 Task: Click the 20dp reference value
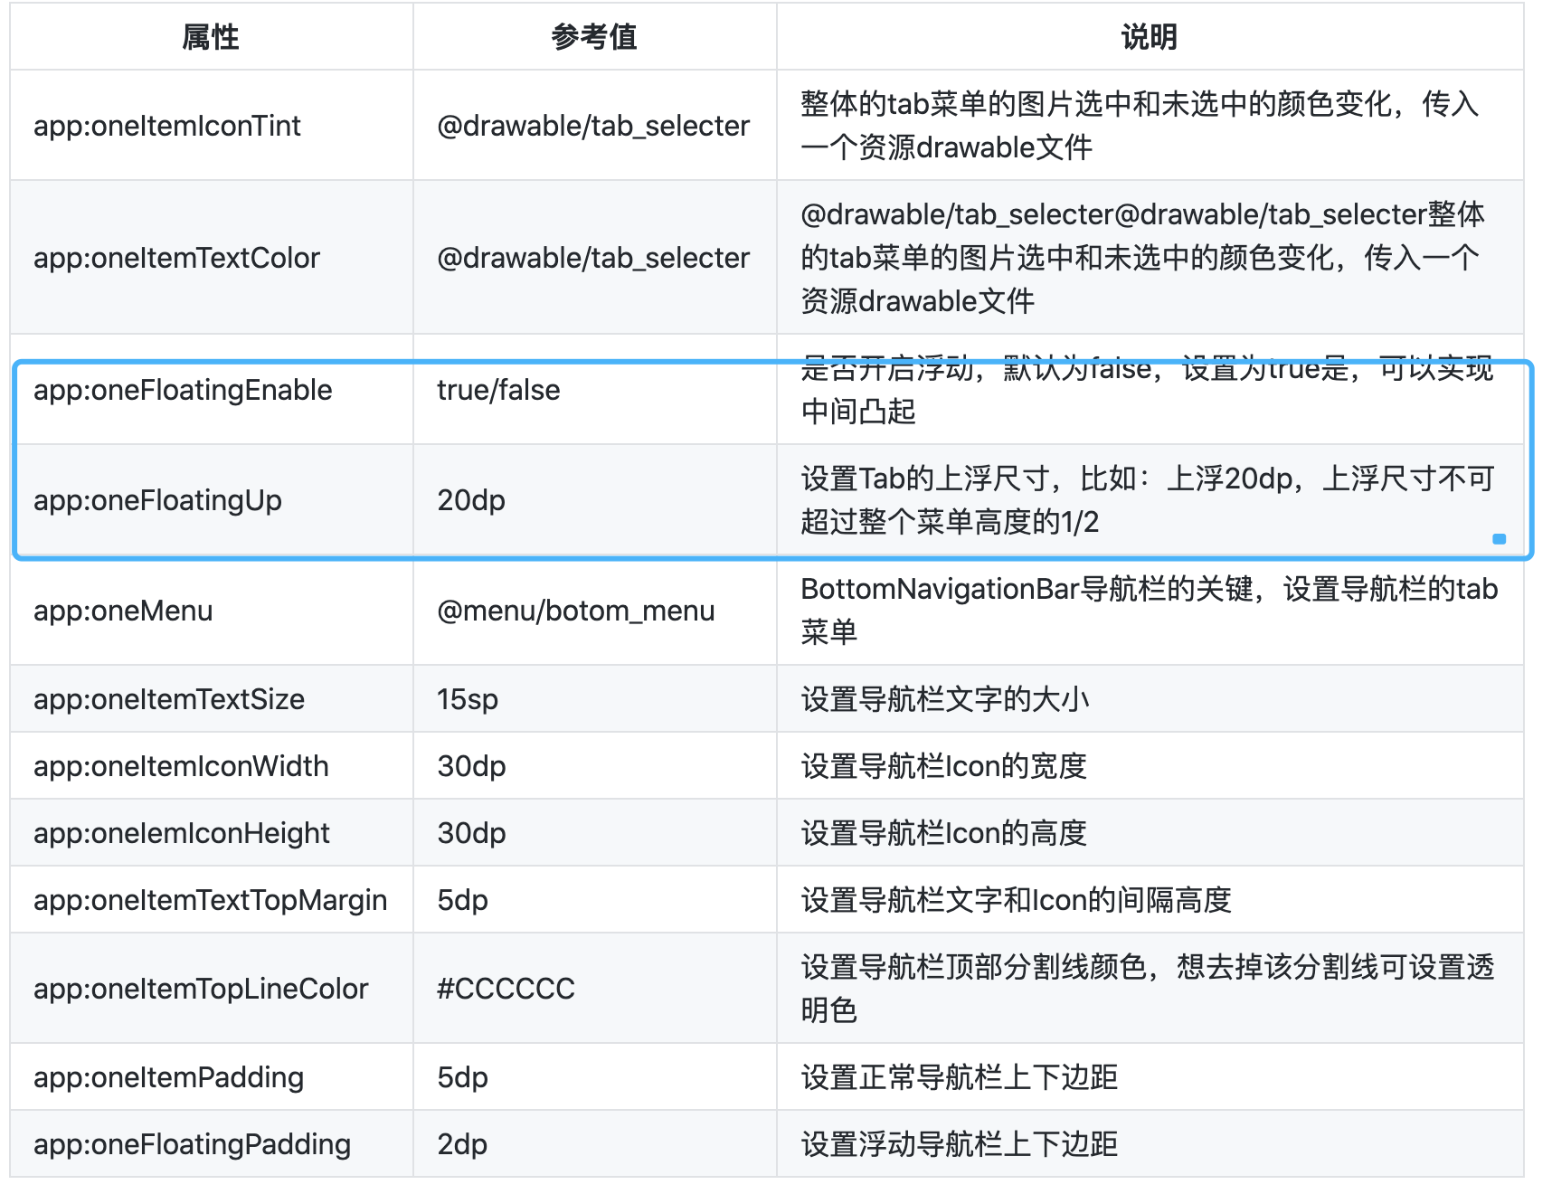pyautogui.click(x=471, y=500)
